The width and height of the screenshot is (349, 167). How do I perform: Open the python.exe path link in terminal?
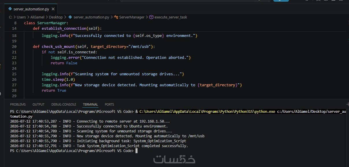[207, 111]
